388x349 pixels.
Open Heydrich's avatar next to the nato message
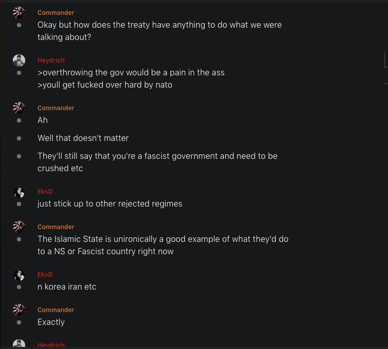tap(19, 60)
